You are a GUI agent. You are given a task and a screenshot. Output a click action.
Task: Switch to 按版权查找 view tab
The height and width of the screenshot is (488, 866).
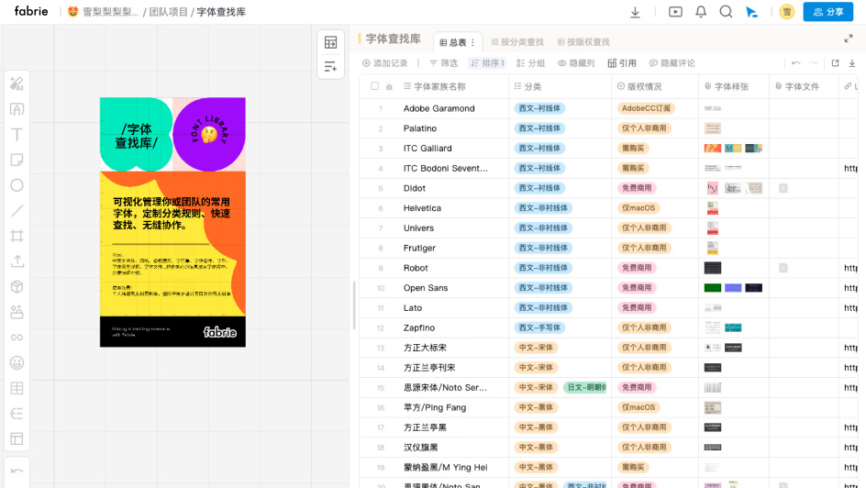(x=583, y=42)
